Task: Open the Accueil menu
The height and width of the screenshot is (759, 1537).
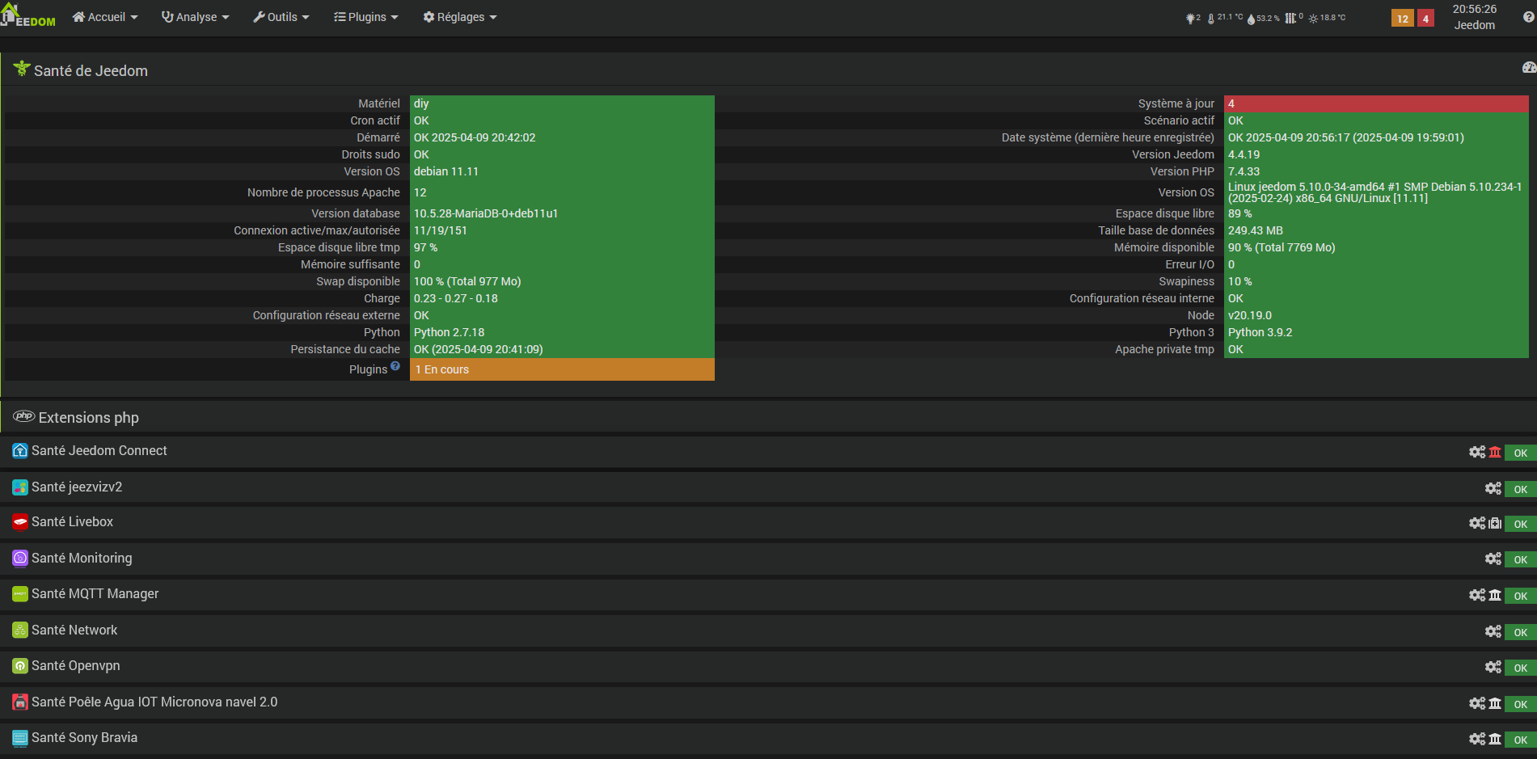Action: click(x=105, y=17)
